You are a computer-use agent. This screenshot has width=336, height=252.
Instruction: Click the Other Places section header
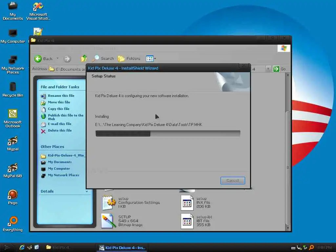click(x=52, y=147)
